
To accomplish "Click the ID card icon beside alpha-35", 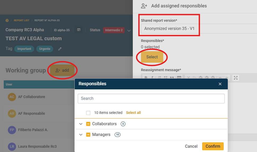I will pyautogui.click(x=79, y=30).
